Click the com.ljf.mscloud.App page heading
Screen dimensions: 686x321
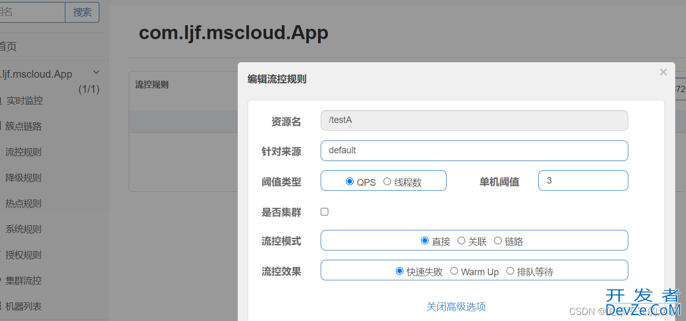(x=234, y=32)
